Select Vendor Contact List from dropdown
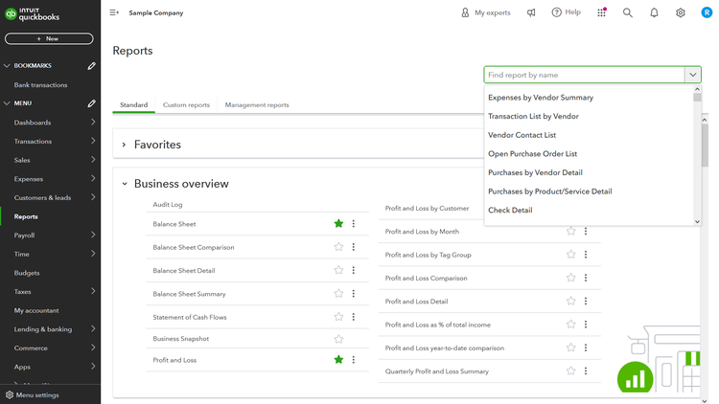 coord(522,135)
